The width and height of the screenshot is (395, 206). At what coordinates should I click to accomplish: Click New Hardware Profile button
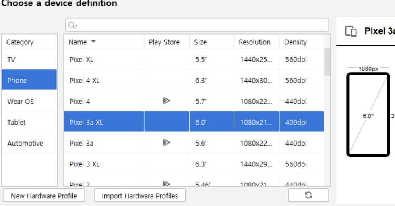(44, 196)
